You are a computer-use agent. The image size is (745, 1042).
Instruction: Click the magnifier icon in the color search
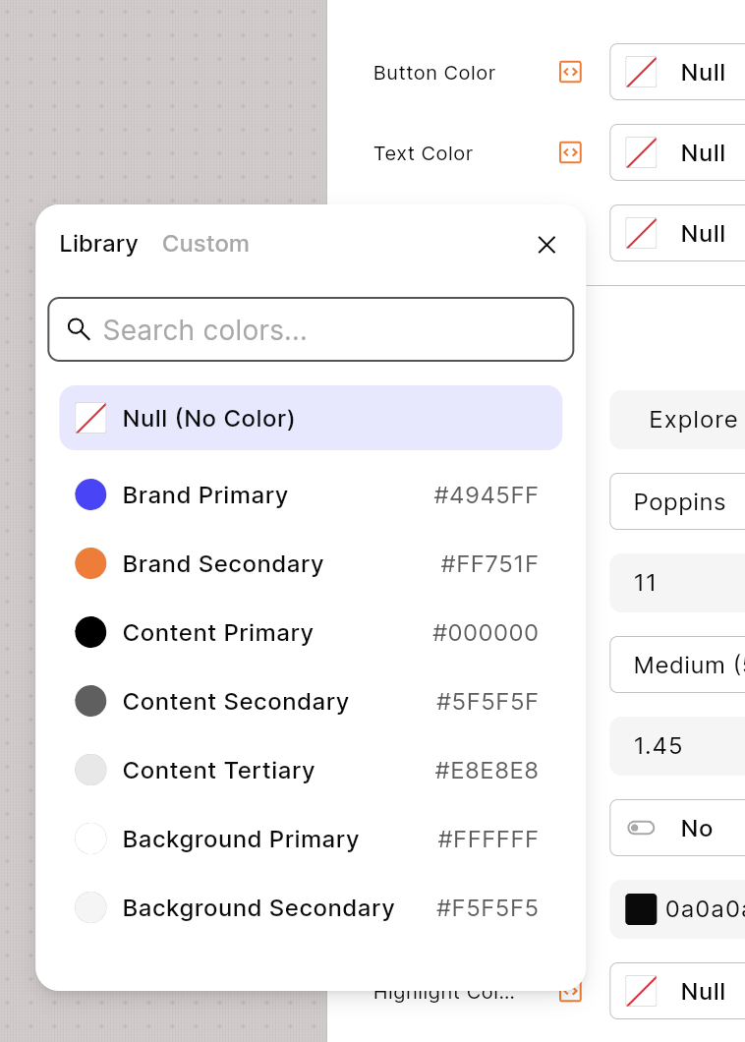(79, 329)
